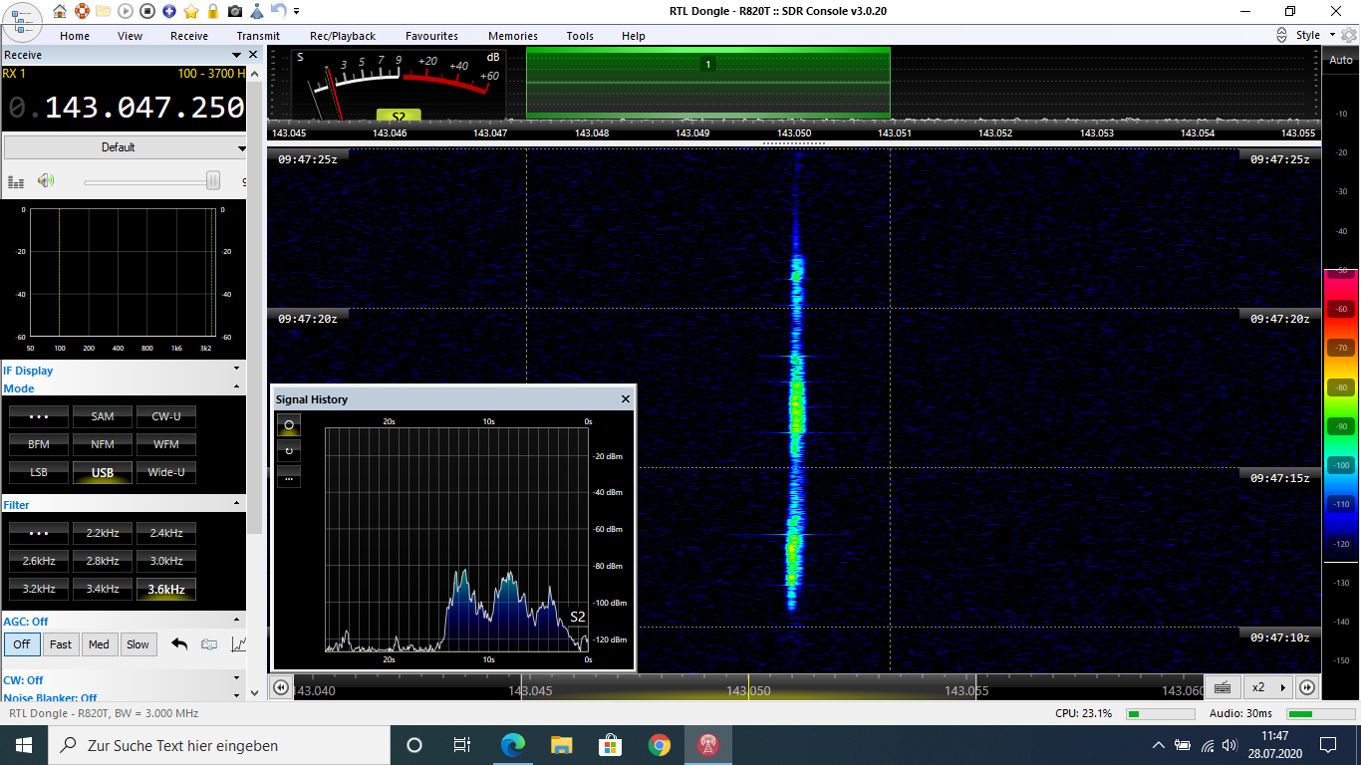Click the keyboard icon below the waterfall

tap(1223, 687)
